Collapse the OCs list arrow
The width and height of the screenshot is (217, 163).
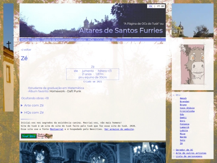[174, 95]
